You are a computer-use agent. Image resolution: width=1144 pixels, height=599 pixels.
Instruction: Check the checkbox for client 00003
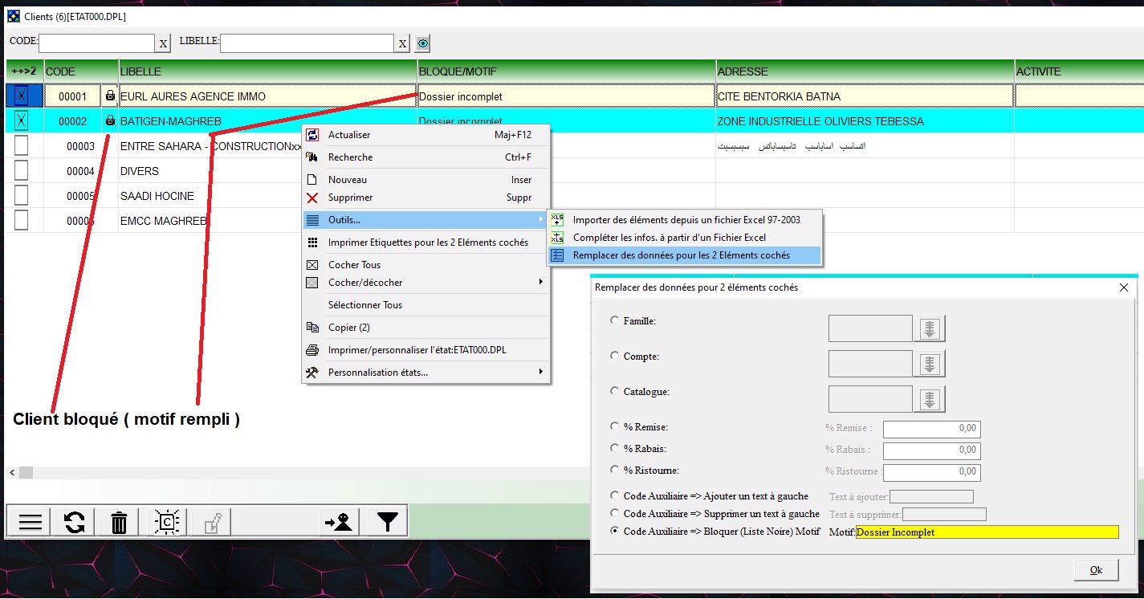[22, 146]
